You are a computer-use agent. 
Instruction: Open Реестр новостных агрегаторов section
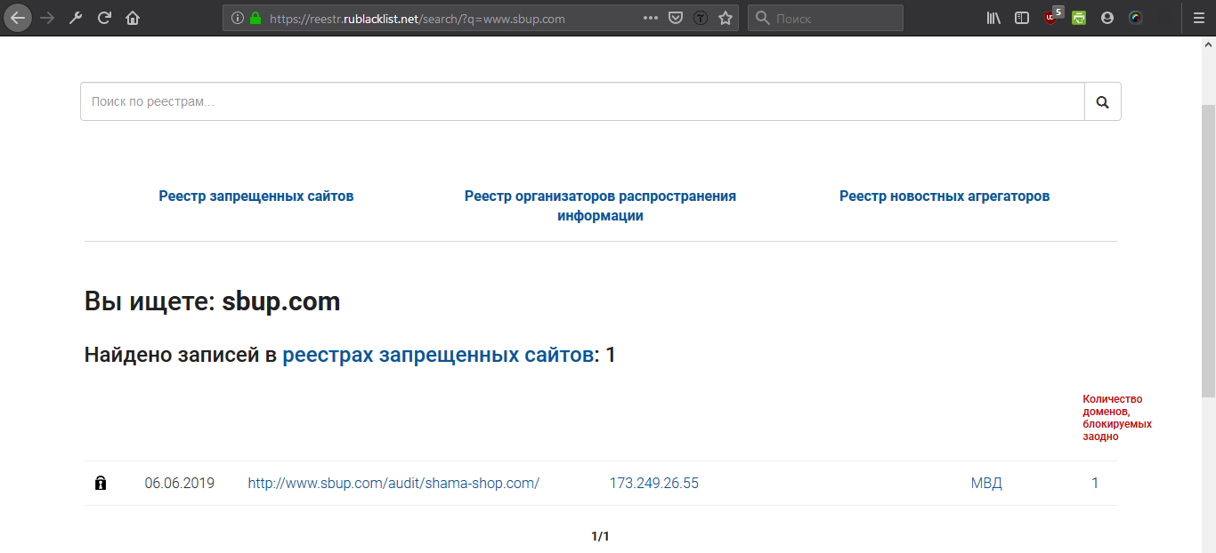tap(944, 196)
